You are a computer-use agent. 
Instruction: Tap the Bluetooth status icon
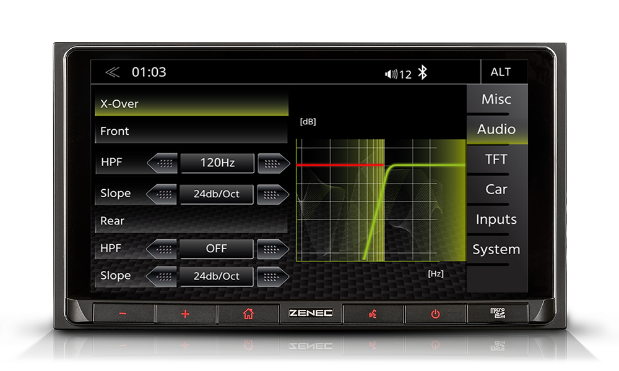coord(422,72)
